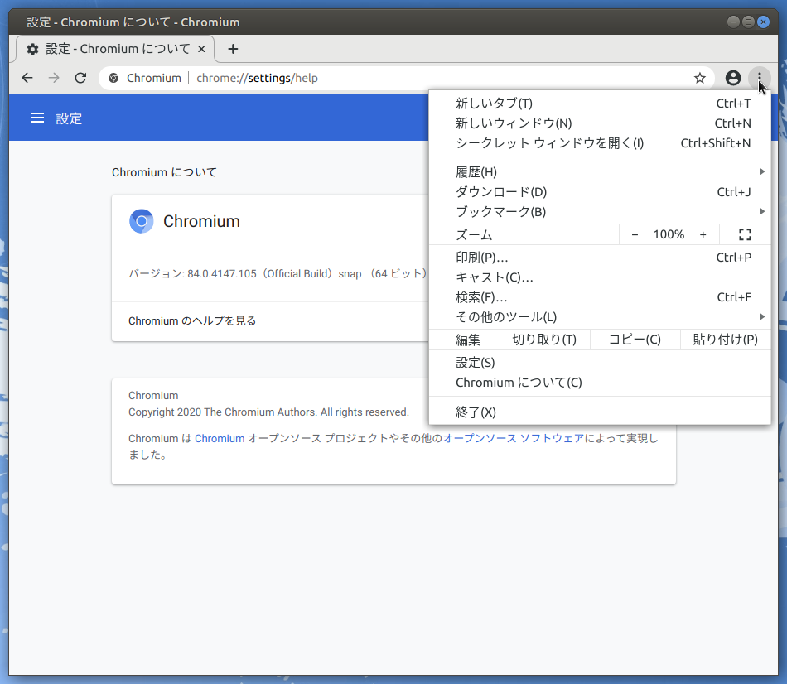Open the blue Chromium project link
The height and width of the screenshot is (684, 787).
click(x=220, y=438)
